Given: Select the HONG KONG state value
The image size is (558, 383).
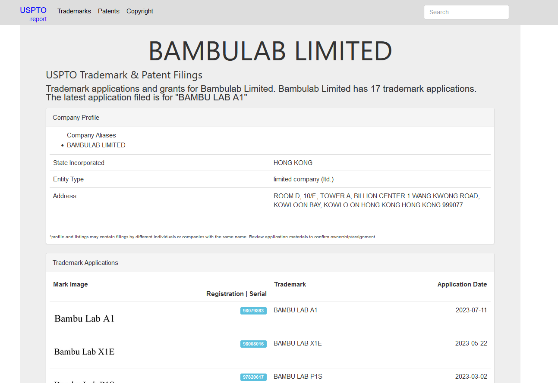Looking at the screenshot, I should (x=293, y=163).
